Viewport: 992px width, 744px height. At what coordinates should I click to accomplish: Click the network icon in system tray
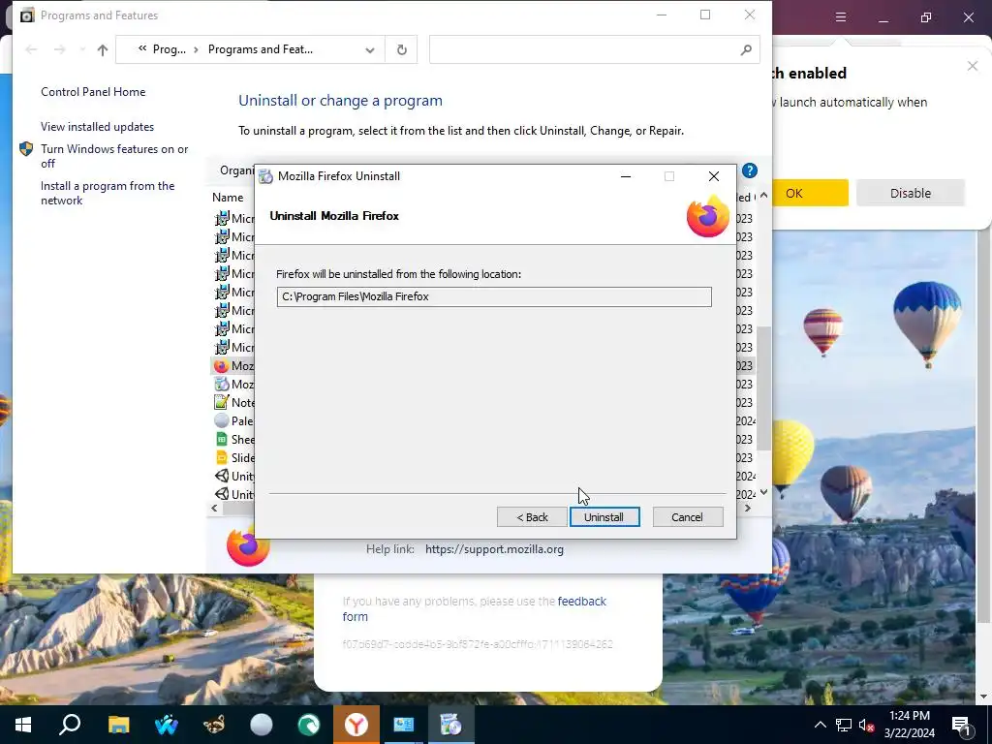click(844, 725)
